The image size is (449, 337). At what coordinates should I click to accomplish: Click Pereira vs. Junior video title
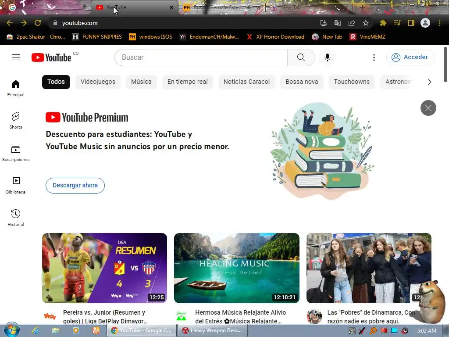point(105,317)
